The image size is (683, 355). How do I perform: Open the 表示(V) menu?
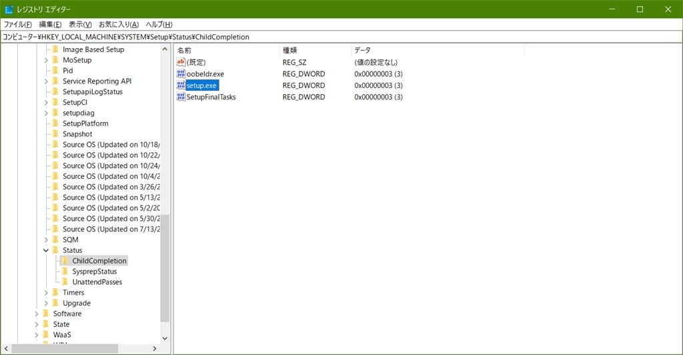pyautogui.click(x=80, y=25)
